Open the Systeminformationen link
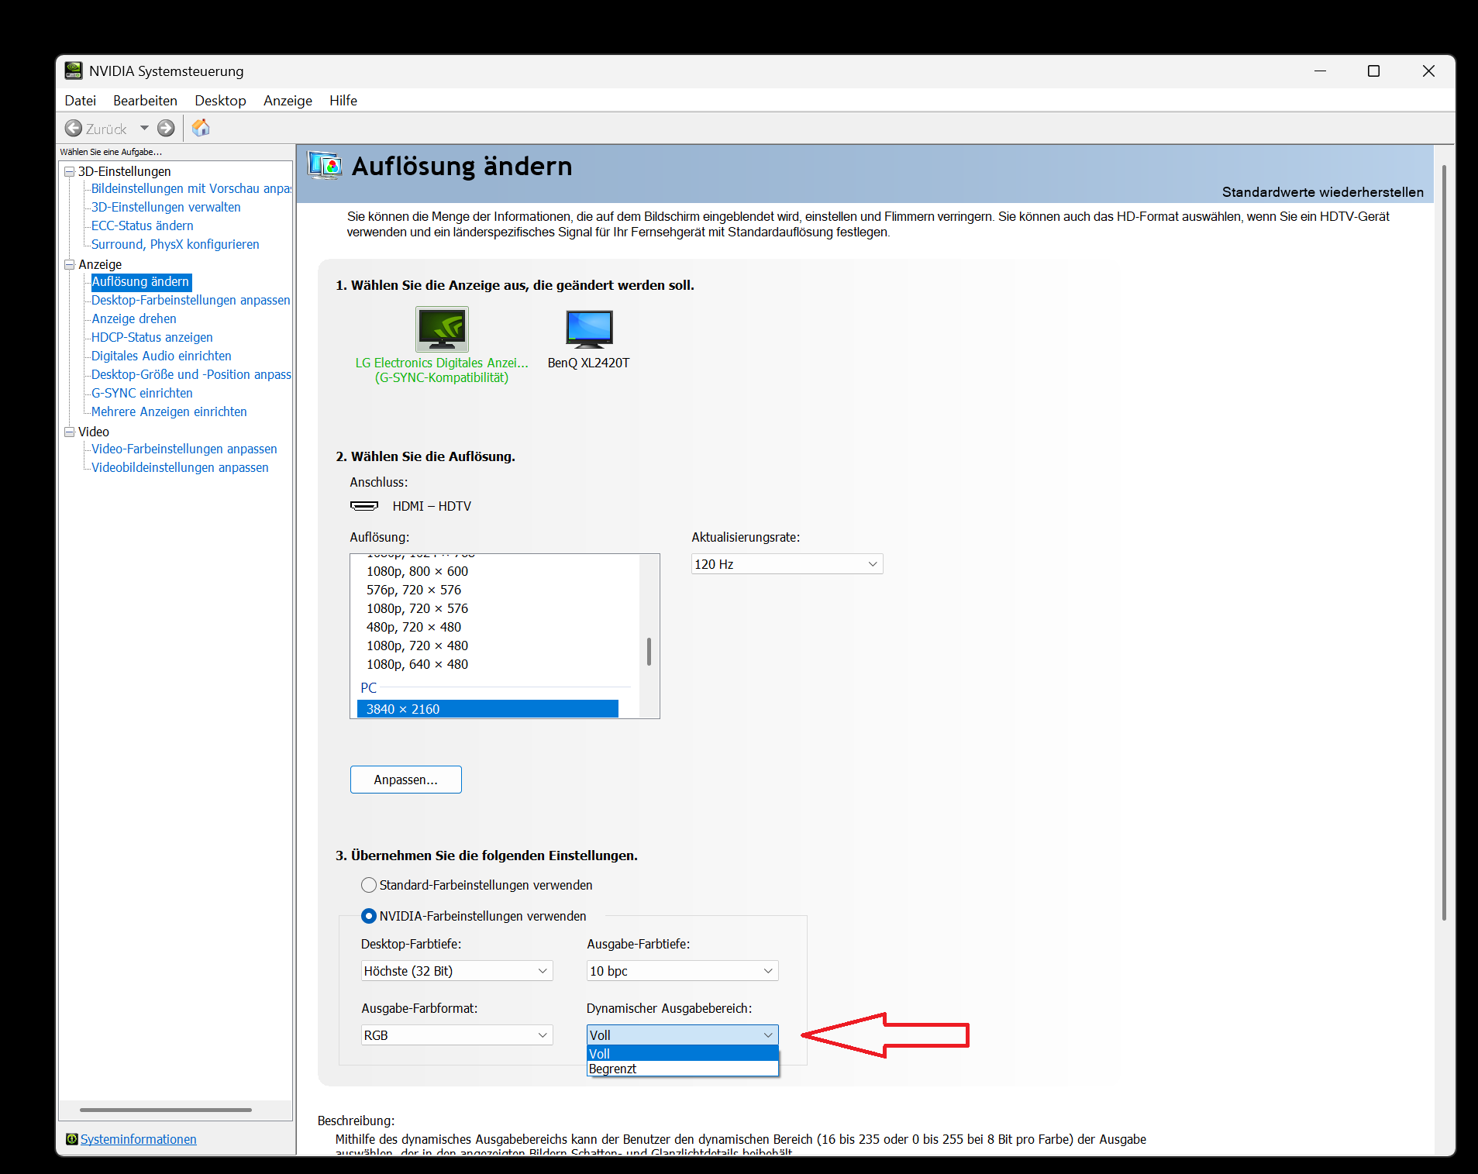The image size is (1478, 1174). (x=139, y=1139)
